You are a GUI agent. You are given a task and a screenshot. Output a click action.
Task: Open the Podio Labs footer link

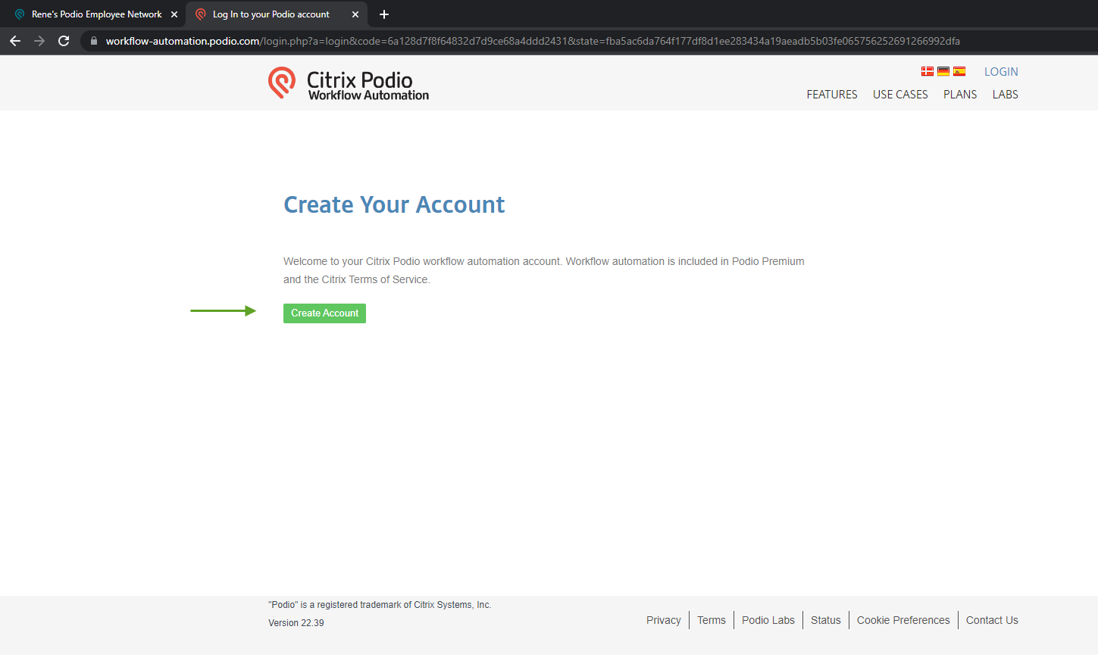pos(768,620)
